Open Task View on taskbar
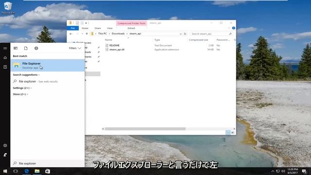This screenshot has height=175, width=311. pos(16,171)
